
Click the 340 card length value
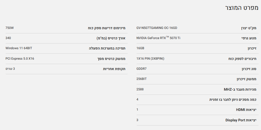8,38
